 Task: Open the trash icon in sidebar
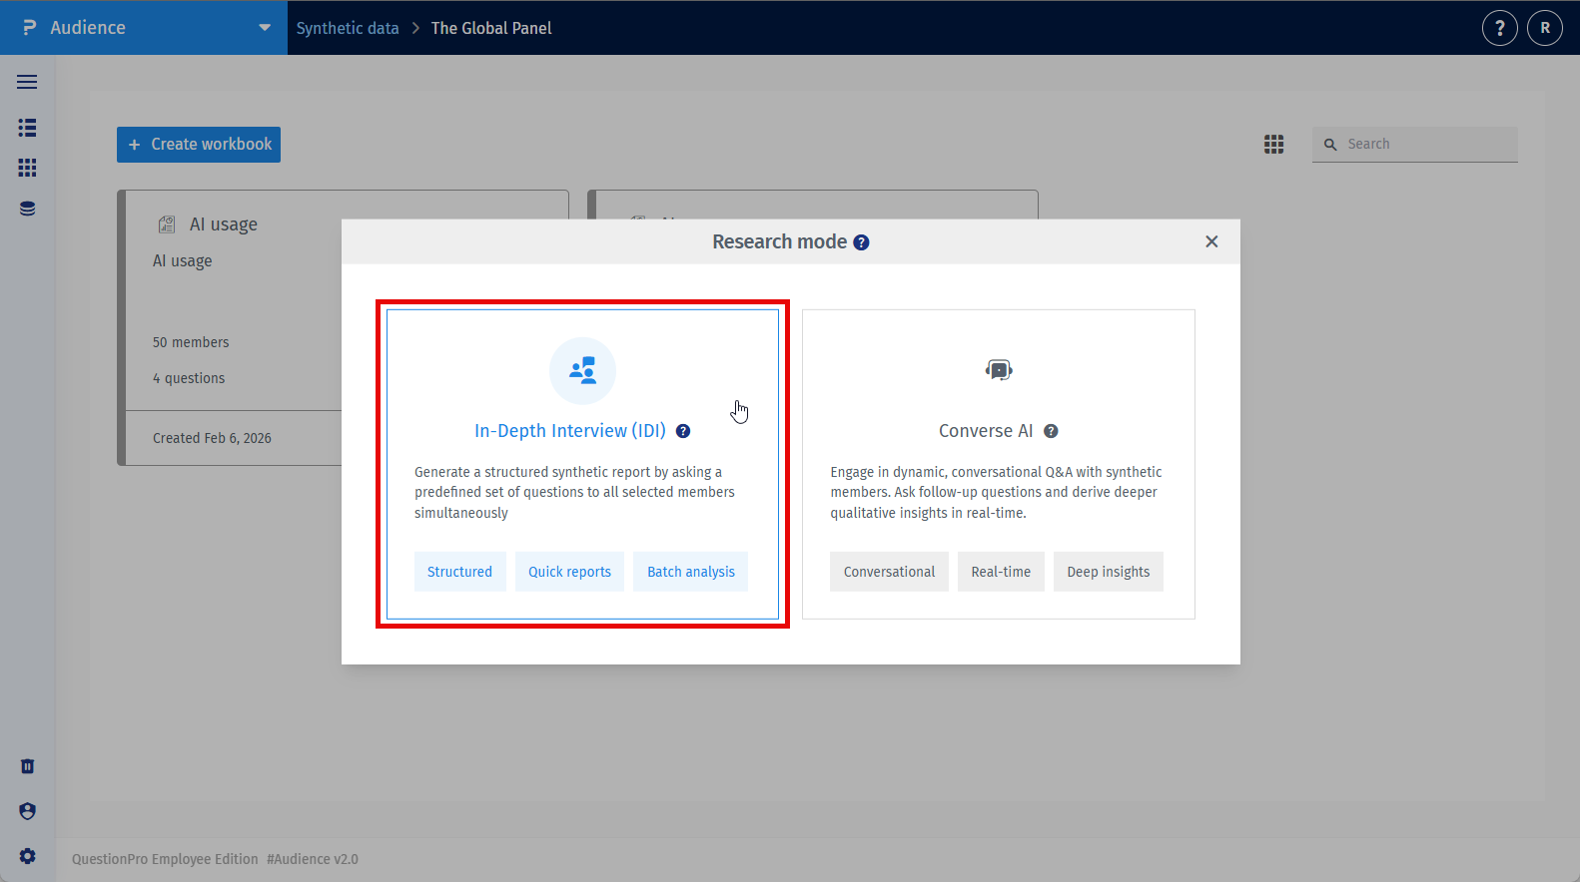[x=27, y=766]
